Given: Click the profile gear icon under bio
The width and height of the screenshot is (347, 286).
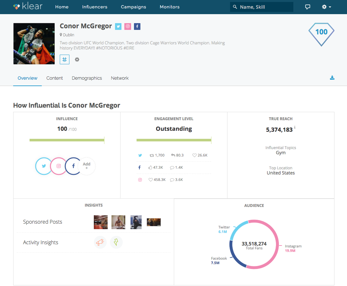Looking at the screenshot, I should (77, 59).
